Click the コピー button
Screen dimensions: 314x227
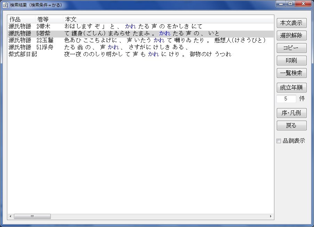click(x=291, y=48)
